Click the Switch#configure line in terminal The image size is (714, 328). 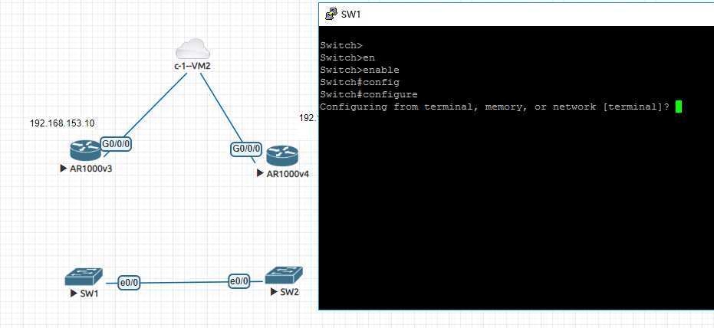[x=357, y=94]
